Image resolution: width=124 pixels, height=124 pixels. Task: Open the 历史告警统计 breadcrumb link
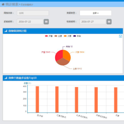tap(27, 5)
